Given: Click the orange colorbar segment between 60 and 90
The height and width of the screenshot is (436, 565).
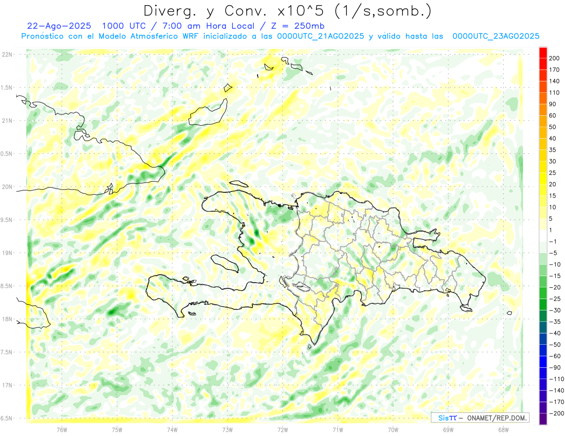Looking at the screenshot, I should (x=543, y=110).
